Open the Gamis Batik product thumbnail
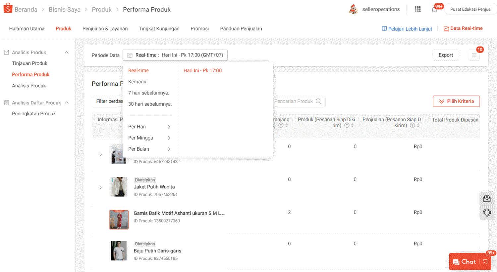Viewport: 497px width, 272px height. coord(119,219)
